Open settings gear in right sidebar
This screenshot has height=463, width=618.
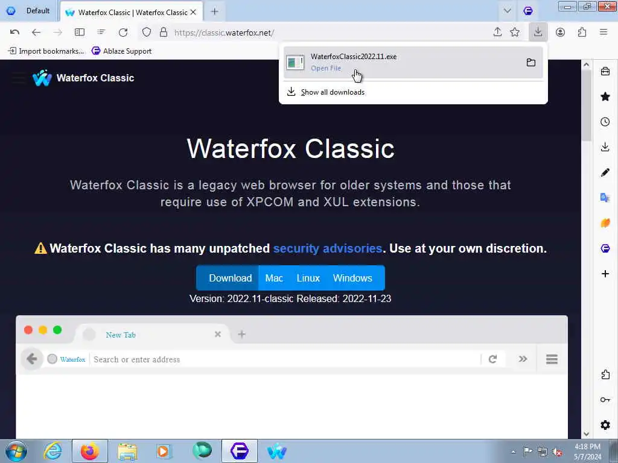tap(605, 425)
